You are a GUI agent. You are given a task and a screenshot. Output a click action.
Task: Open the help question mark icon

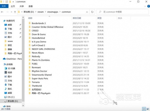point(149,6)
